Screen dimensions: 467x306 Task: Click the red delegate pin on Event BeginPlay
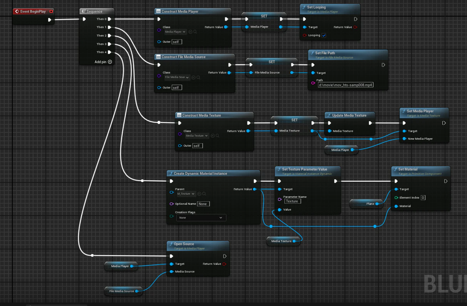tap(51, 12)
